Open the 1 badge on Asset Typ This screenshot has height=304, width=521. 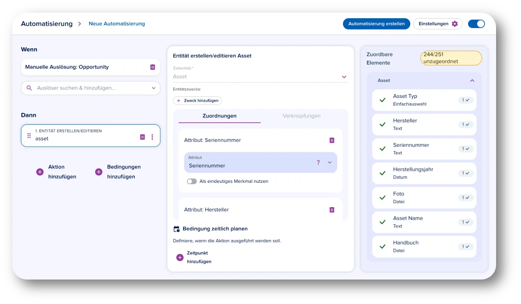[466, 100]
